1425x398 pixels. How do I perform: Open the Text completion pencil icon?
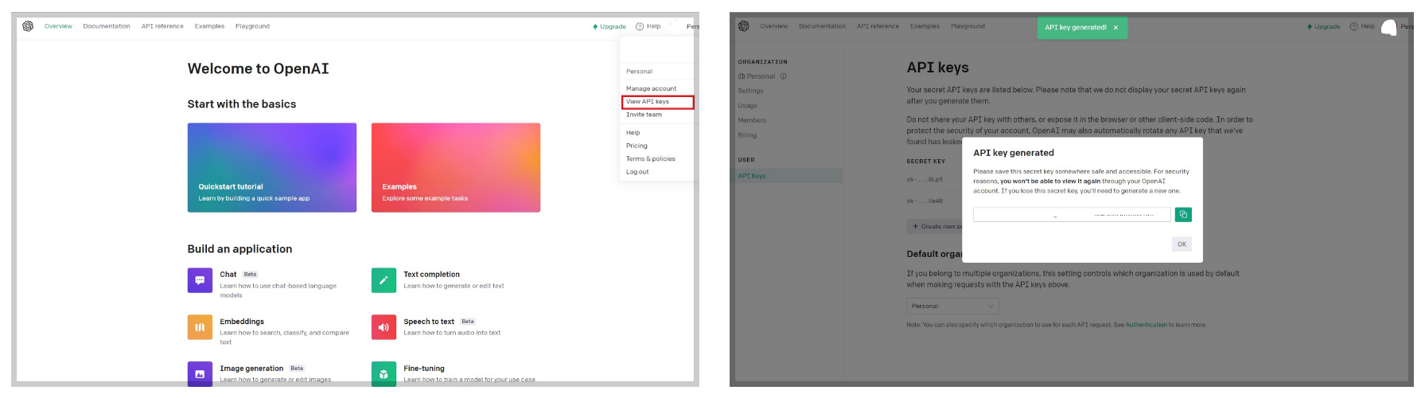(x=384, y=280)
